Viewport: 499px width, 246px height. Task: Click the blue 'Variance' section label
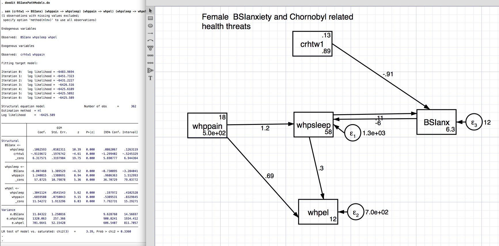point(8,210)
